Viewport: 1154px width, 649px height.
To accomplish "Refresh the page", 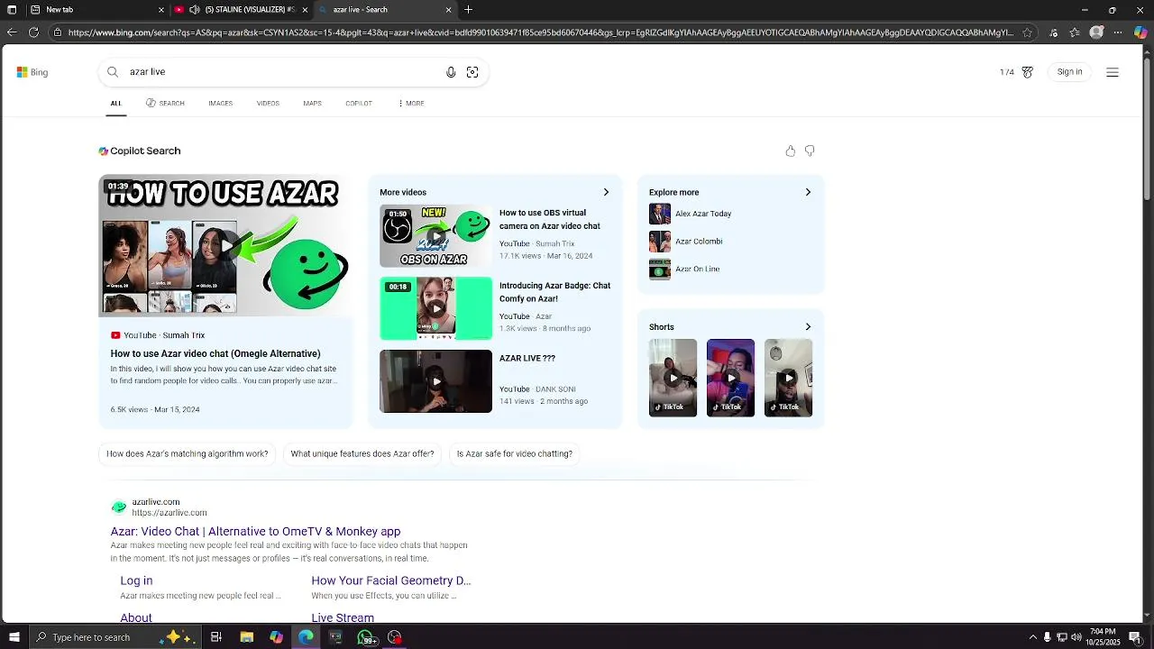I will click(33, 32).
